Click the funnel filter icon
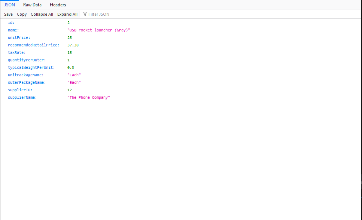Viewport: 362px width, 220px height. coord(85,14)
